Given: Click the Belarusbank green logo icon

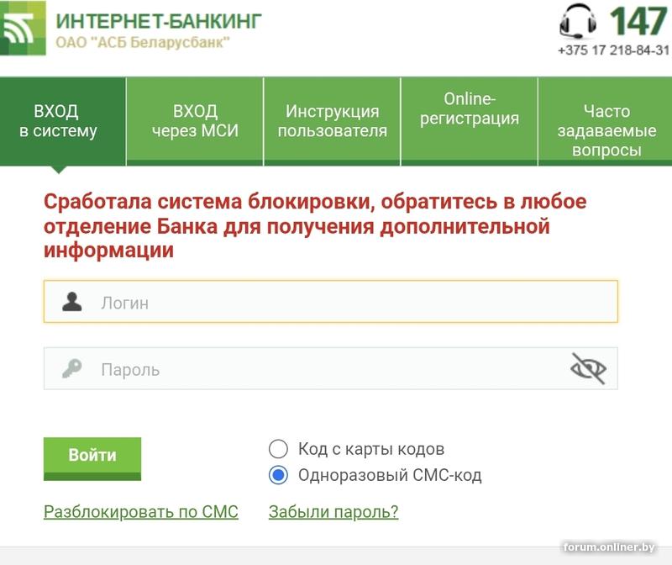Looking at the screenshot, I should [23, 28].
